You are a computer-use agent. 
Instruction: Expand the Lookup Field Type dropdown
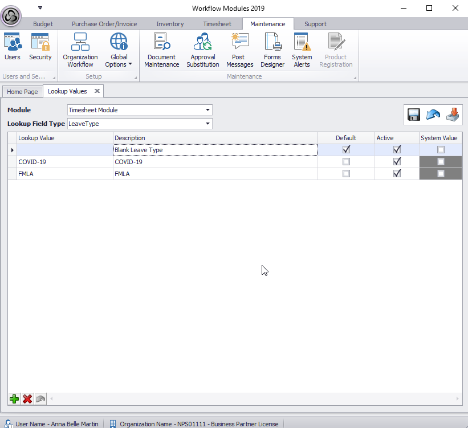pos(207,124)
